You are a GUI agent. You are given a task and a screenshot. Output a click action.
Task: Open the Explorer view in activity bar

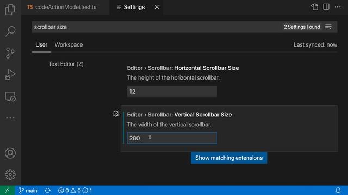(x=10, y=10)
